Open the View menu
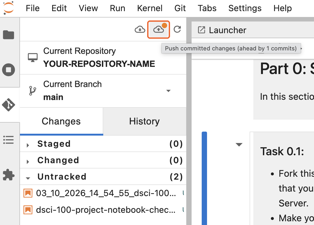The width and height of the screenshot is (314, 225). [x=88, y=8]
